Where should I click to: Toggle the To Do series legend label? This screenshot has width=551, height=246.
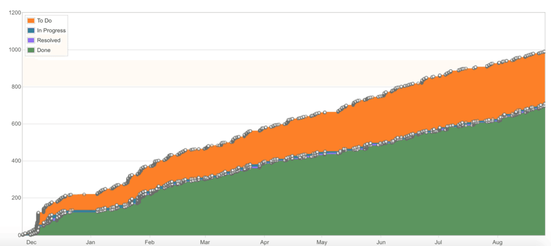[x=44, y=20]
